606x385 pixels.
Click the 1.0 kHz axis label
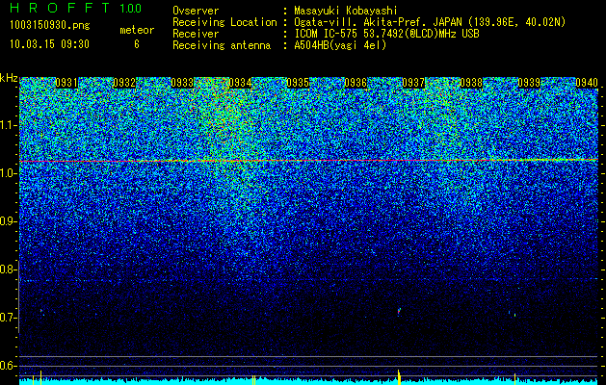9,173
